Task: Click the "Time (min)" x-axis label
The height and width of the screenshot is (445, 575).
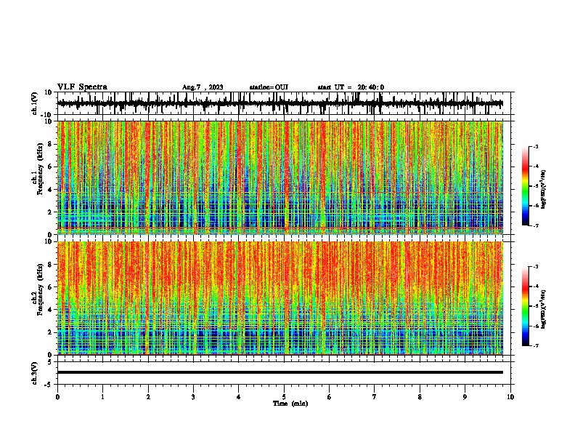Action: 290,404
